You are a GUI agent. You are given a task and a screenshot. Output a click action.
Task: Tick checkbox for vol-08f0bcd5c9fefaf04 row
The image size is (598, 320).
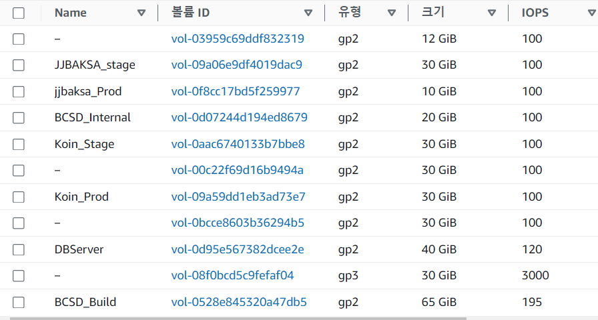(18, 275)
